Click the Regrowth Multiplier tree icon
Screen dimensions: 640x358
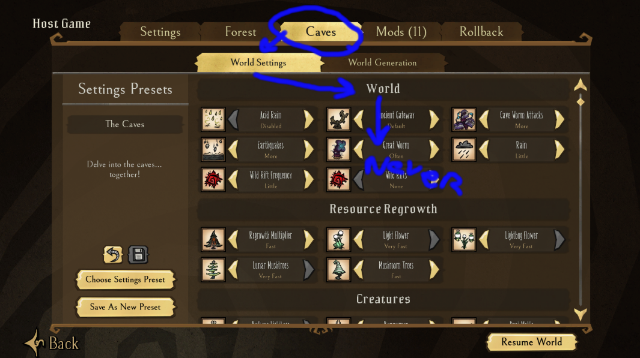(x=213, y=239)
